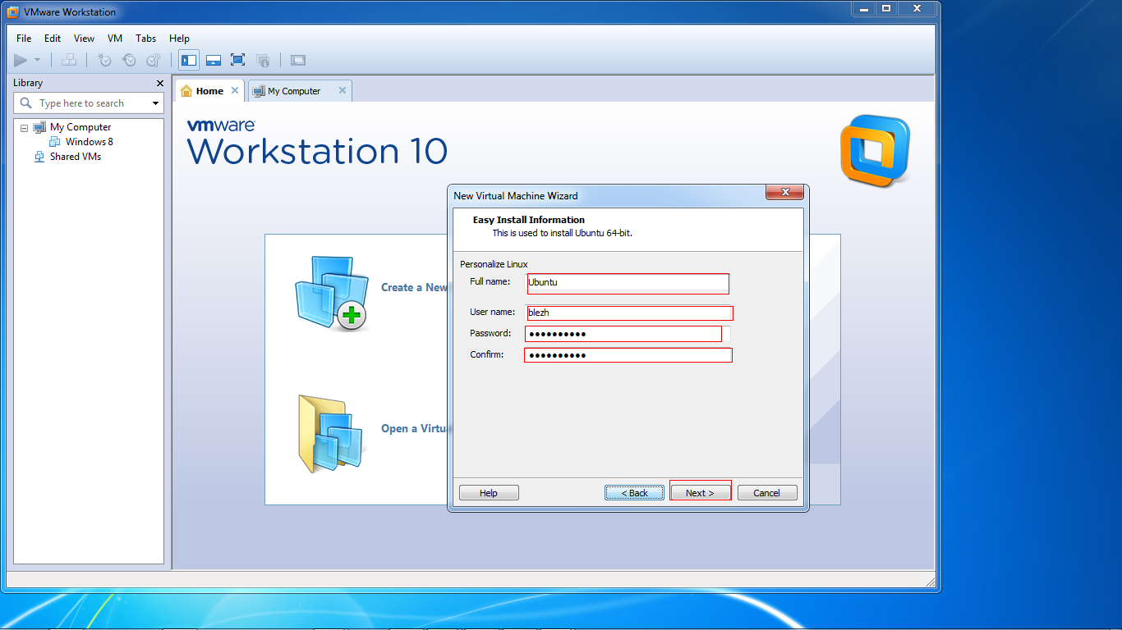The width and height of the screenshot is (1122, 630).
Task: Open the power button dropdown arrow
Action: coord(37,59)
